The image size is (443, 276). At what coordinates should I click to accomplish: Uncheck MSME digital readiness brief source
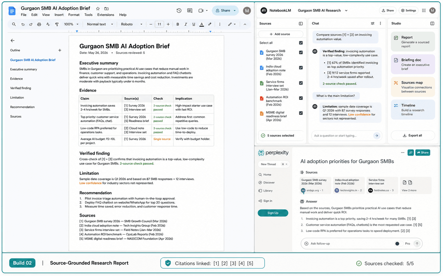tap(301, 113)
